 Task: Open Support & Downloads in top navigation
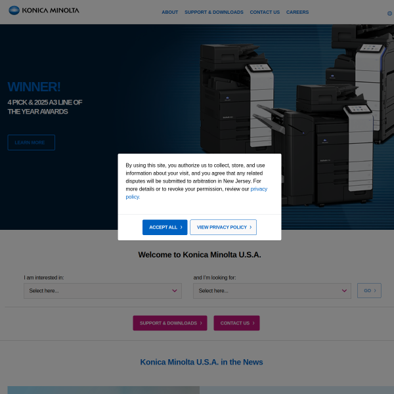coord(214,12)
